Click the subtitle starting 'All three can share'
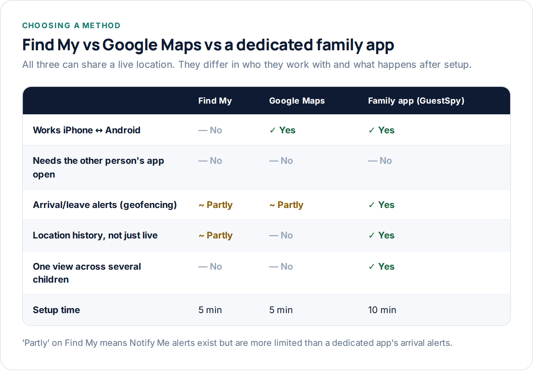Viewport: 533px width, 371px height. tap(247, 64)
